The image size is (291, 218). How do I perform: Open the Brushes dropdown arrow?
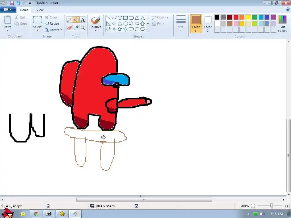[95, 30]
